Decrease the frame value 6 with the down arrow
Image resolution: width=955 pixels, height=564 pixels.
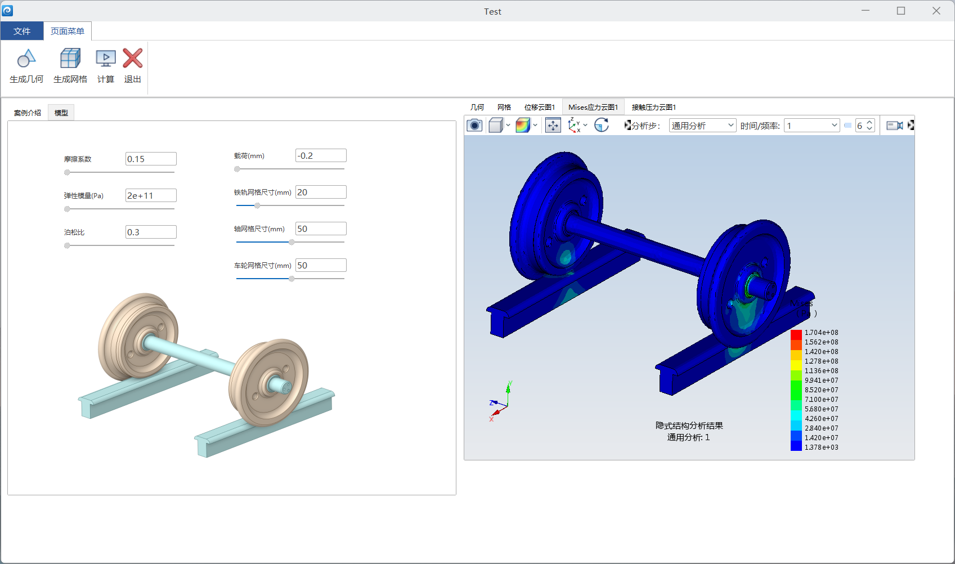pyautogui.click(x=869, y=129)
